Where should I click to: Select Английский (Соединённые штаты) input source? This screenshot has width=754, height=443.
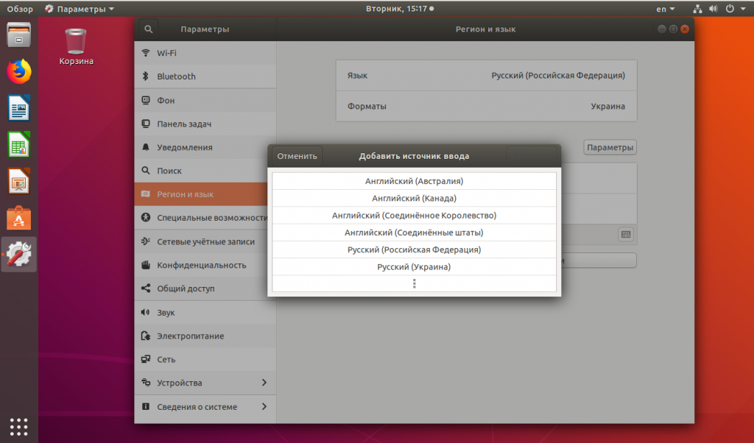[x=414, y=233]
